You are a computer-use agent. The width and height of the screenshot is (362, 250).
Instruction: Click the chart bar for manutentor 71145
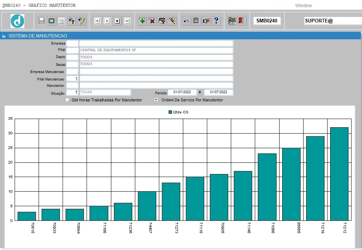tap(243, 196)
